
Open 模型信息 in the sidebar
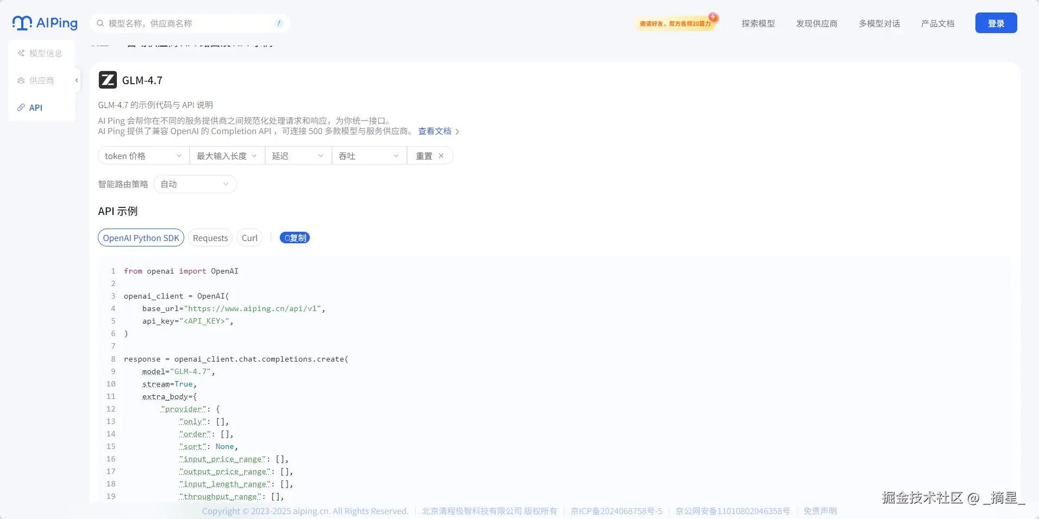41,53
